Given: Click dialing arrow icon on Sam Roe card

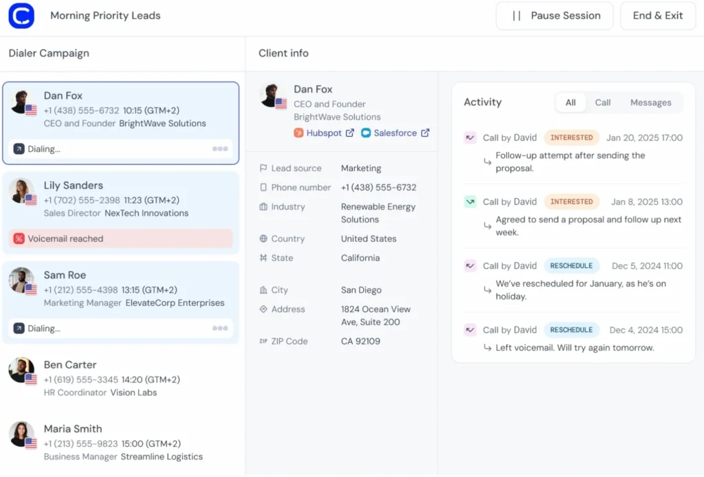Looking at the screenshot, I should tap(19, 329).
